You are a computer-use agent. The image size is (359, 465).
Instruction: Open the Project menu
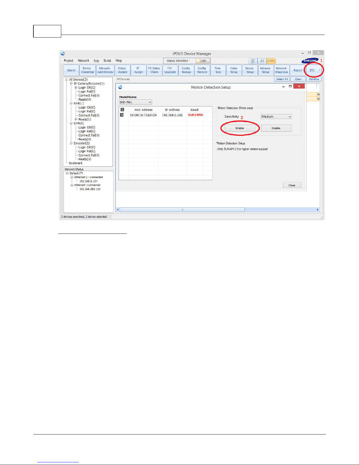(x=69, y=61)
